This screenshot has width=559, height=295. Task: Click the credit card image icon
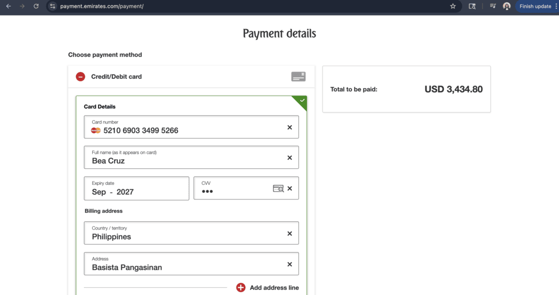pos(299,77)
